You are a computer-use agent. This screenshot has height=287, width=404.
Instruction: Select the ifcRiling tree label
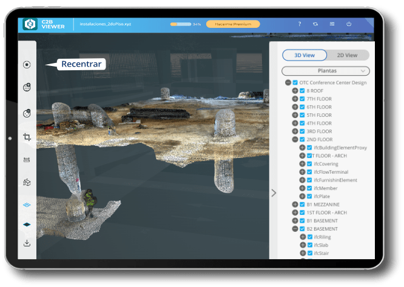point(322,237)
